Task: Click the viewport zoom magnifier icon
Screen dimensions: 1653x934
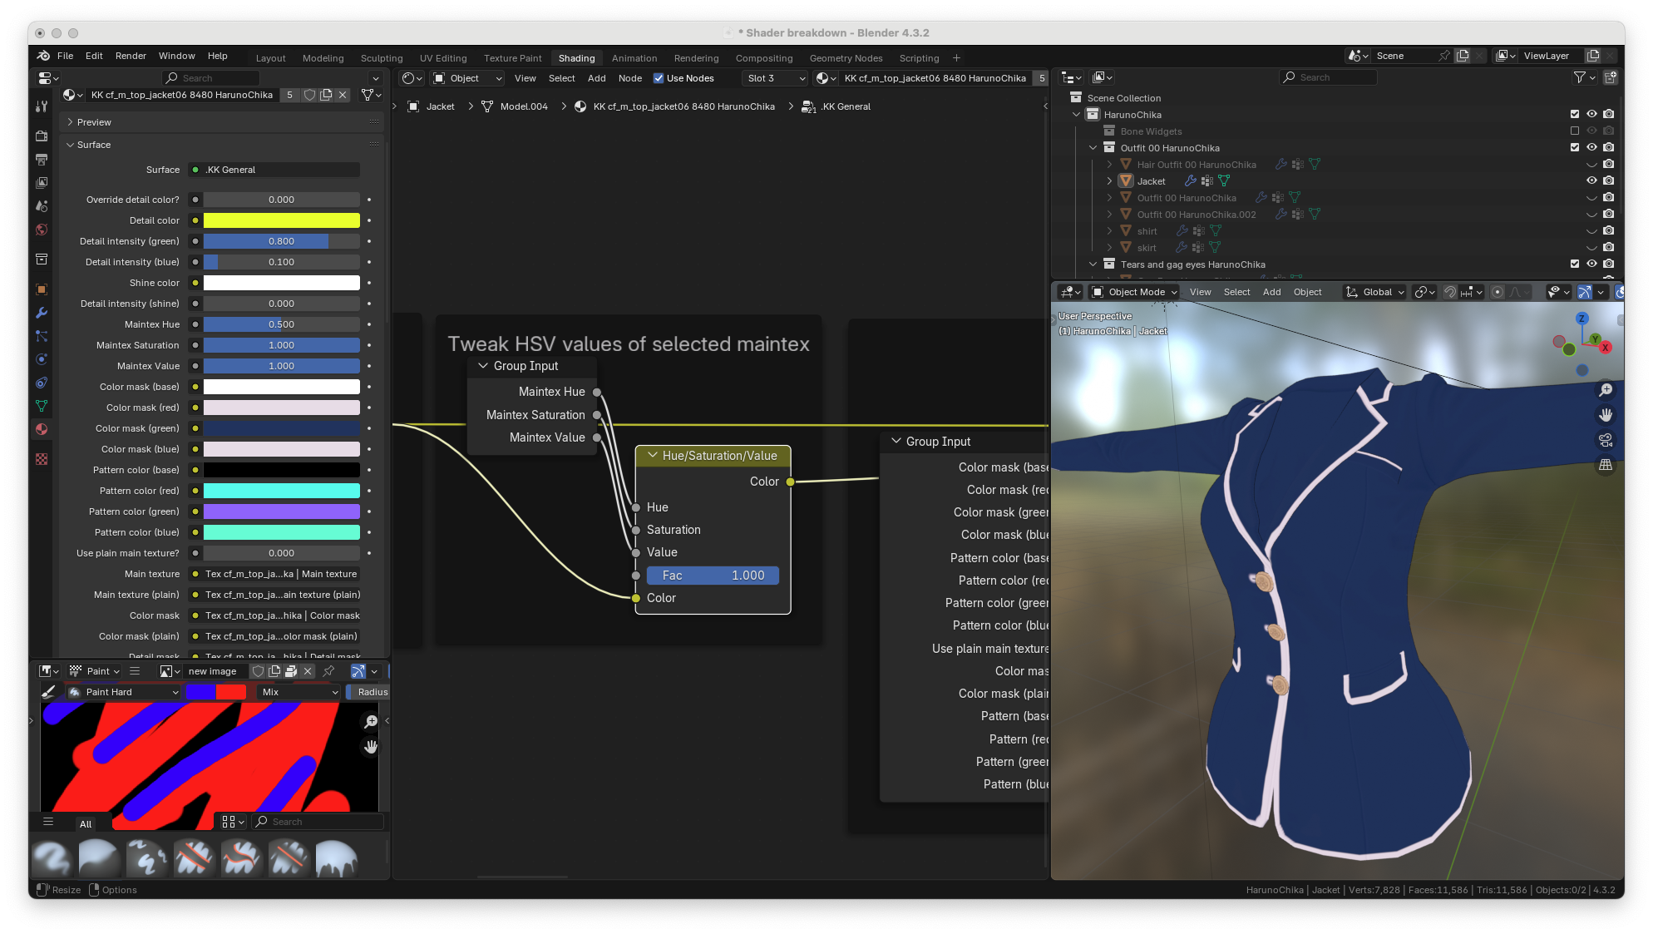Action: click(x=1606, y=390)
